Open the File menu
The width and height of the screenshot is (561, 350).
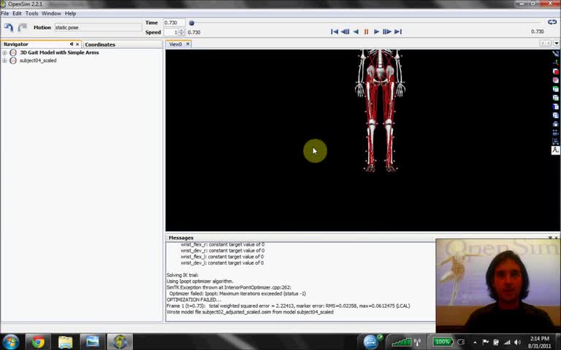5,13
